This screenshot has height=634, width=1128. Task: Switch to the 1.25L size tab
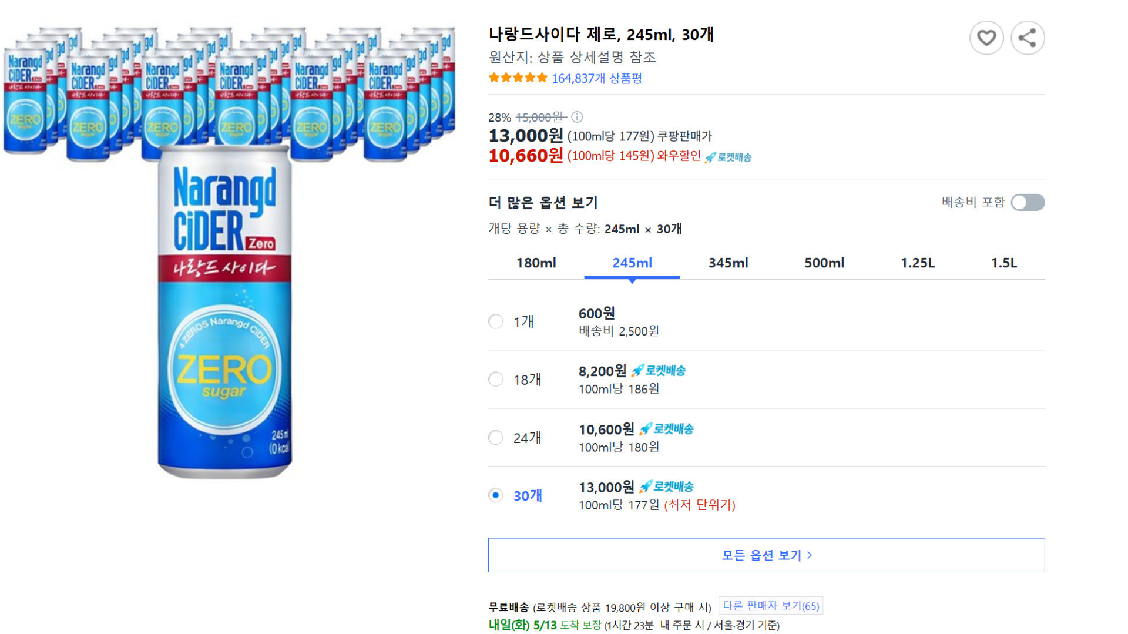tap(917, 263)
